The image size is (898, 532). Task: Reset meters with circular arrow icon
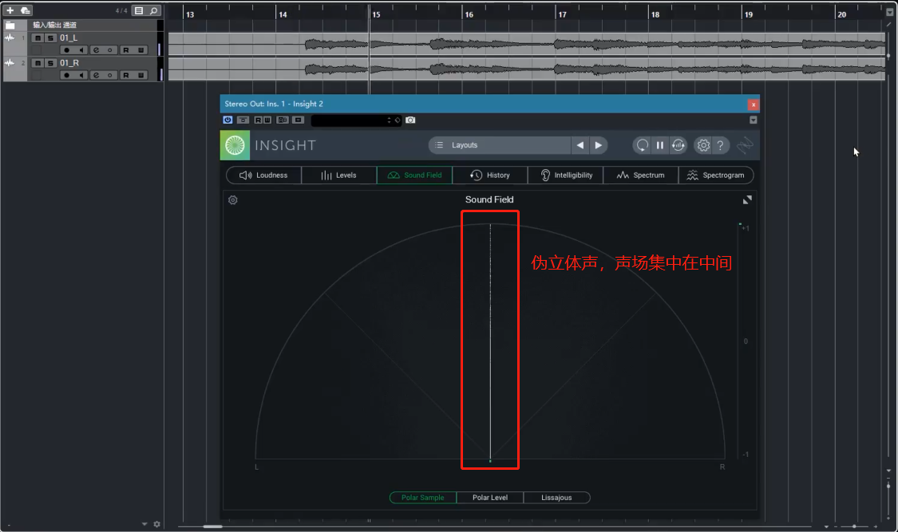point(643,145)
